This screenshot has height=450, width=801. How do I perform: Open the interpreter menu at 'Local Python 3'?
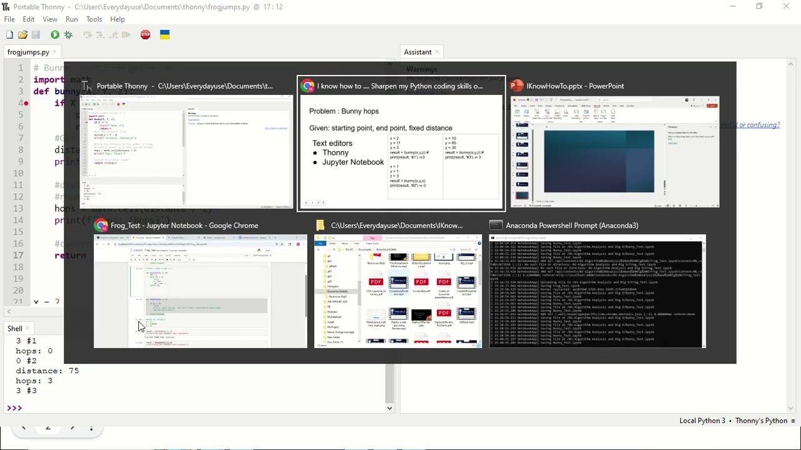[x=737, y=421]
